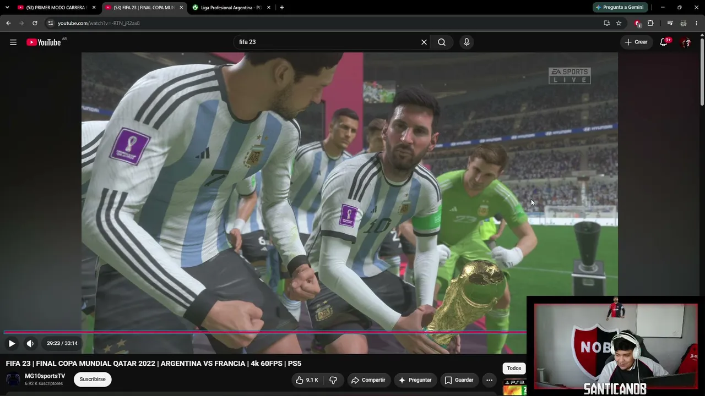The width and height of the screenshot is (705, 396).
Task: Open the Chrome extensions puzzle menu
Action: 650,23
